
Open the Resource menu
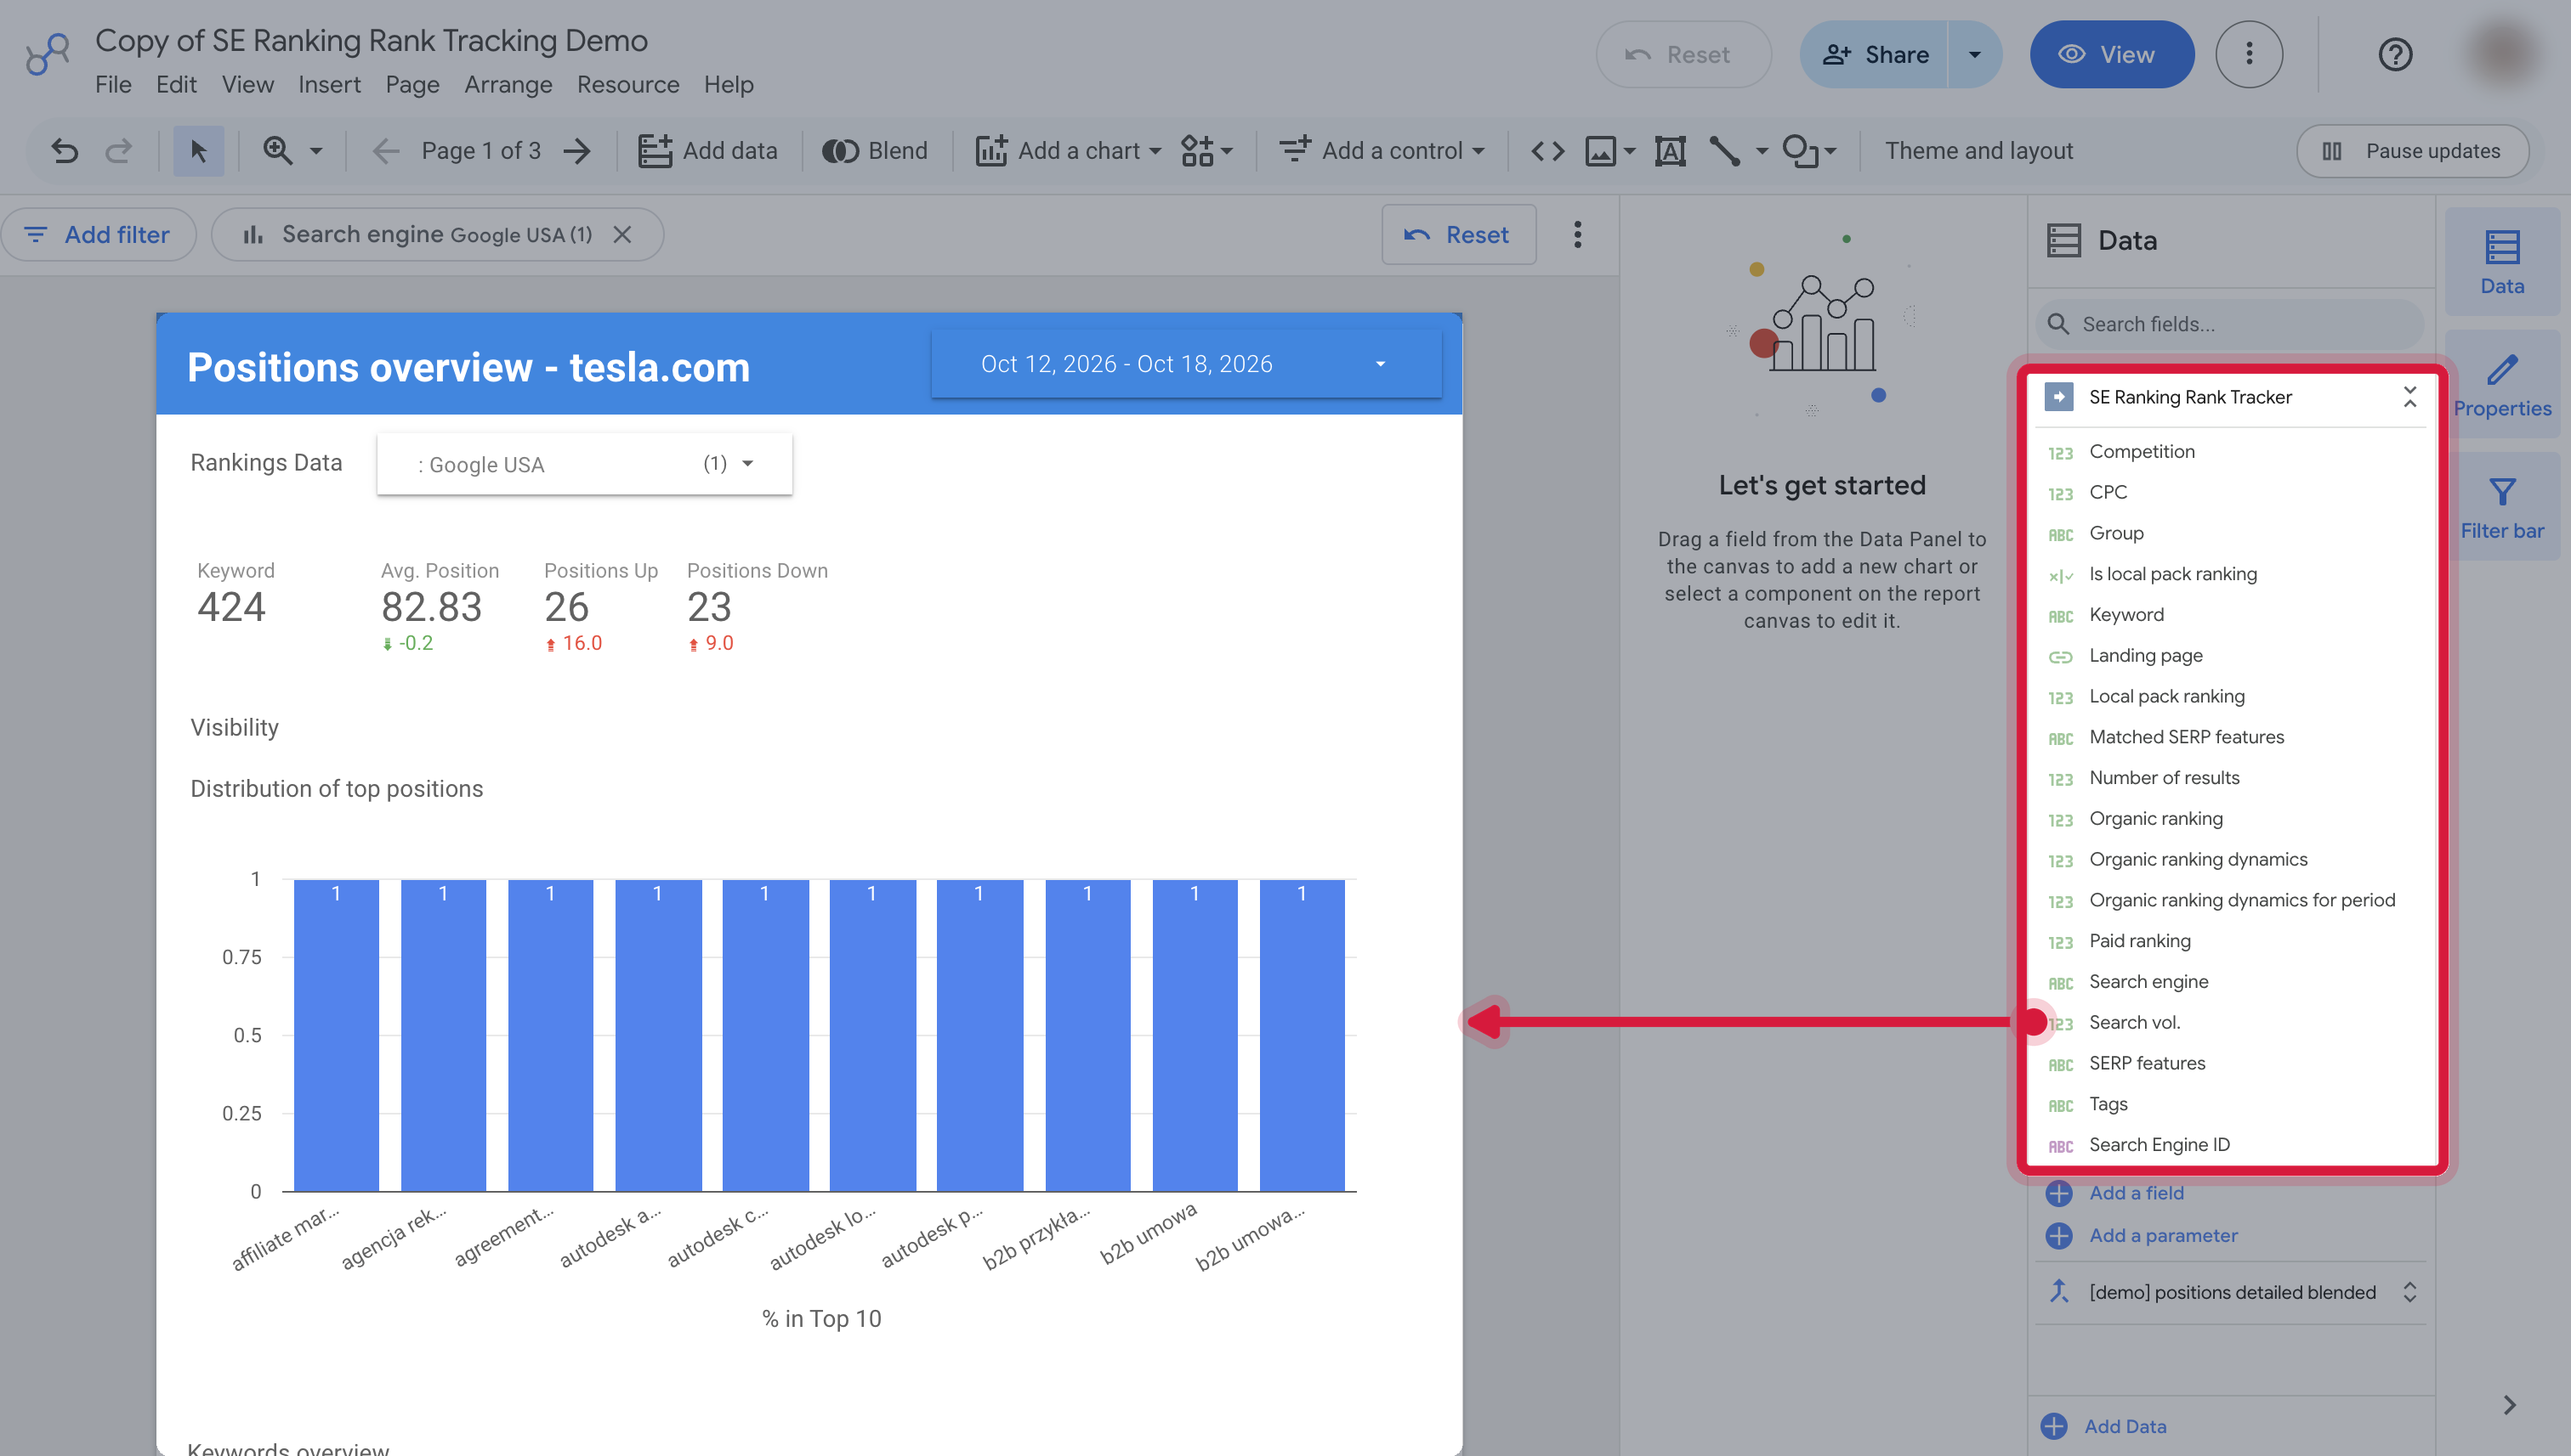coord(627,85)
